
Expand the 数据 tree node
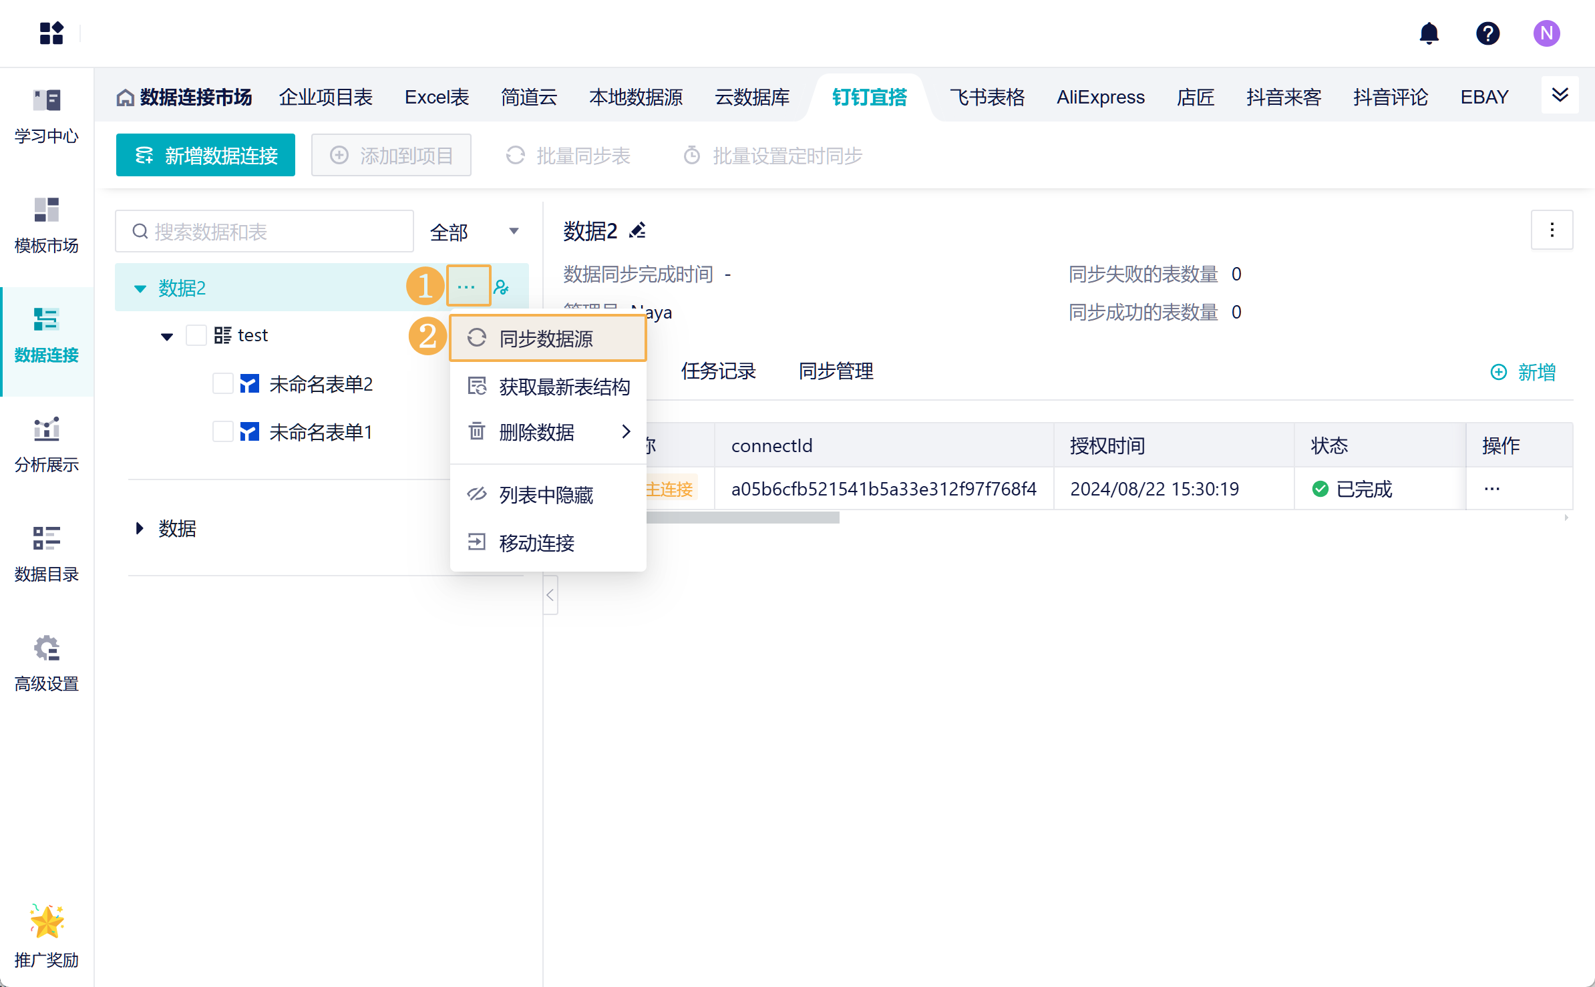pyautogui.click(x=139, y=528)
